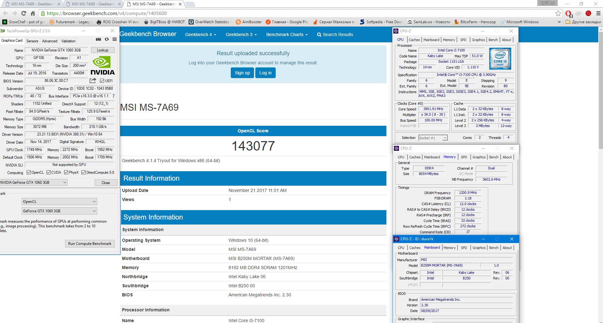This screenshot has height=323, width=603.
Task: Open the red ad blocker extension icon
Action: [x=568, y=13]
